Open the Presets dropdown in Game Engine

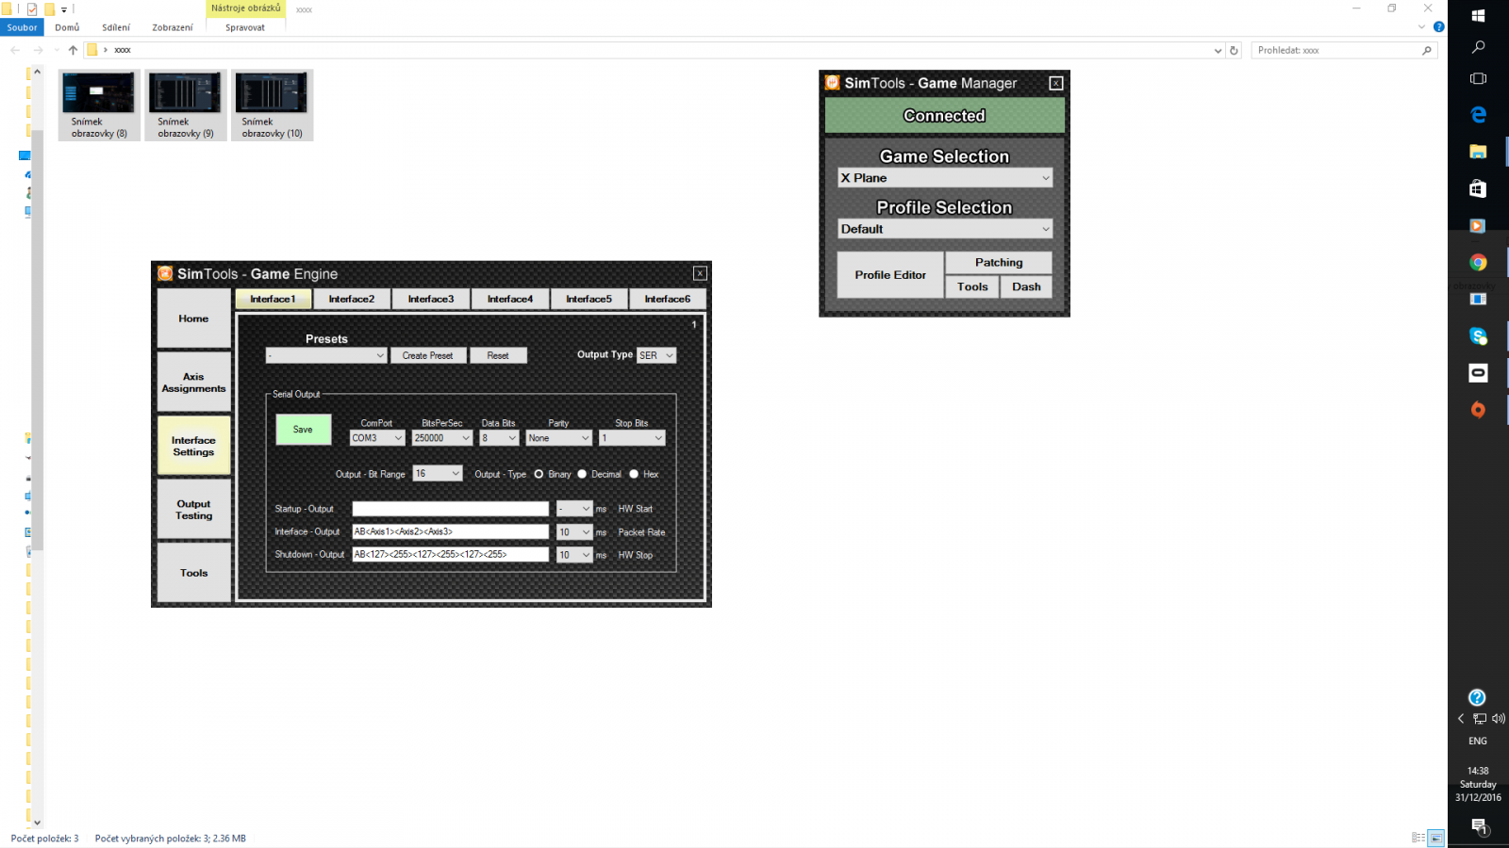tap(326, 355)
